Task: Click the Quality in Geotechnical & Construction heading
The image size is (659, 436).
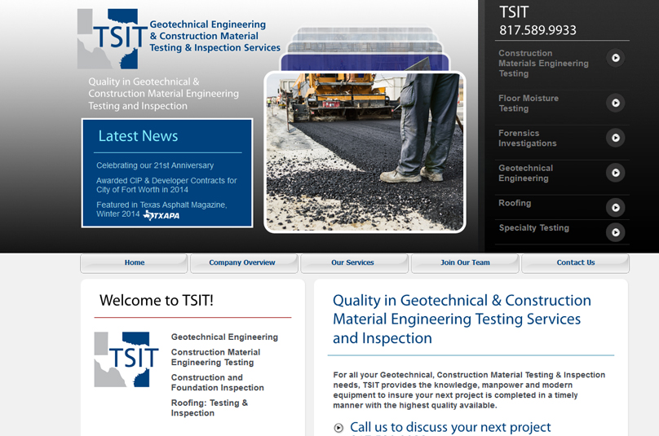Action: (x=462, y=319)
